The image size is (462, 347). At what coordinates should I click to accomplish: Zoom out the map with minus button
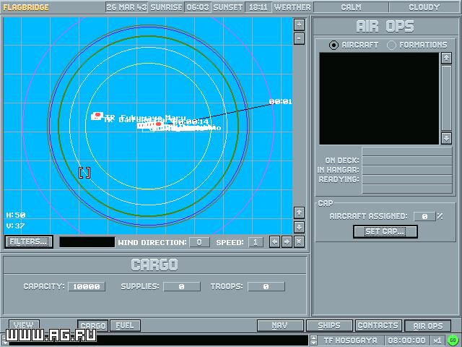299,38
